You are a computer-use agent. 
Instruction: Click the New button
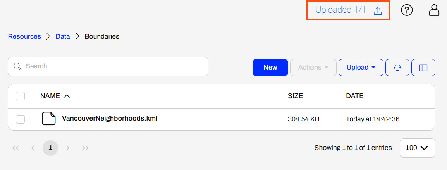click(270, 68)
